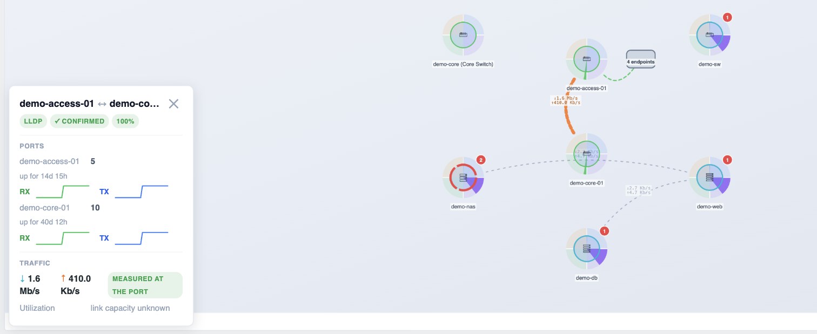This screenshot has height=334, width=817.
Task: Select "demo-access-01" under the PORTS heading
Action: [x=50, y=161]
